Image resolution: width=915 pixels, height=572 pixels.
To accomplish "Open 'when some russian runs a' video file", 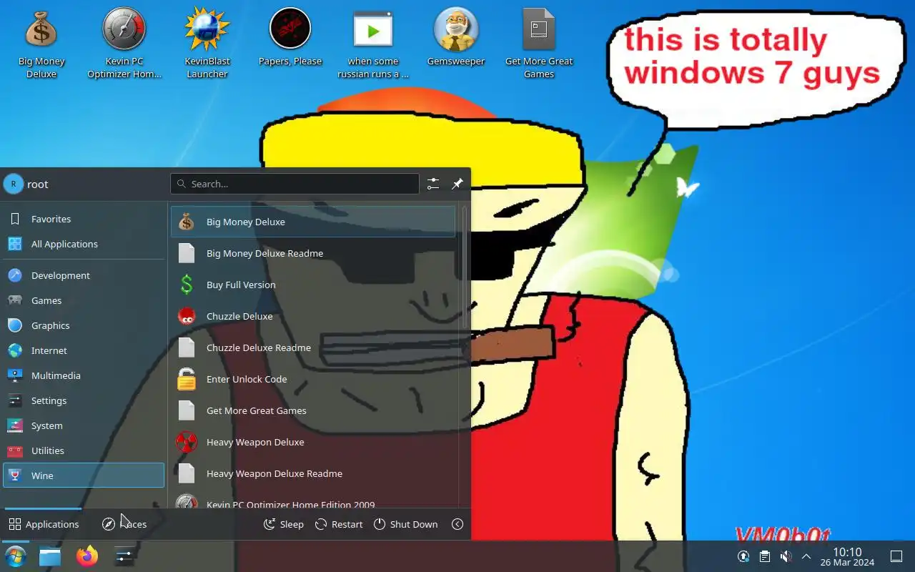I will [373, 43].
